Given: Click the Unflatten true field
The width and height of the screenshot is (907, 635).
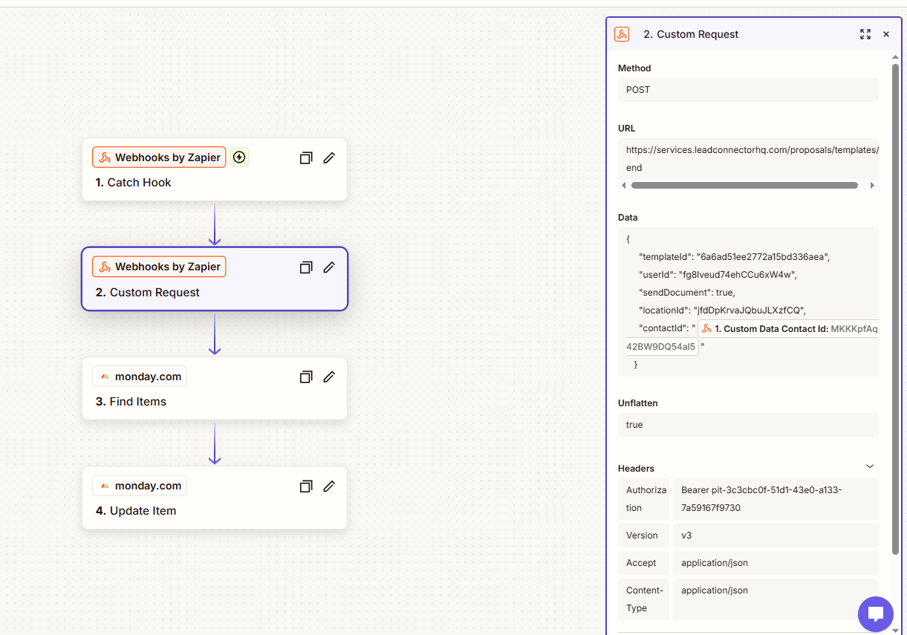Looking at the screenshot, I should (x=748, y=425).
